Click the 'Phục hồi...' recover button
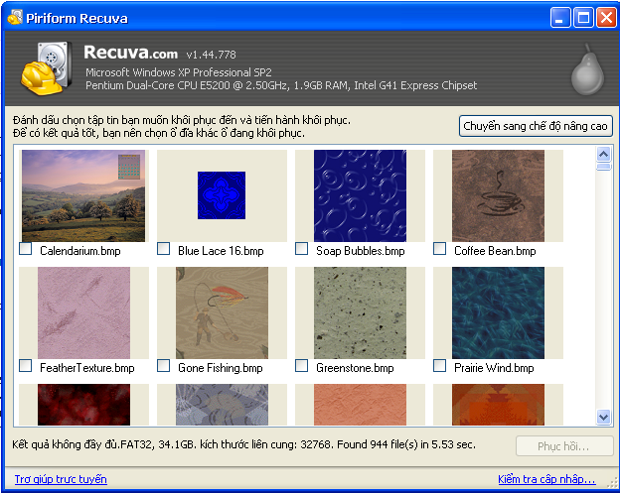This screenshot has width=620, height=493. (x=564, y=446)
